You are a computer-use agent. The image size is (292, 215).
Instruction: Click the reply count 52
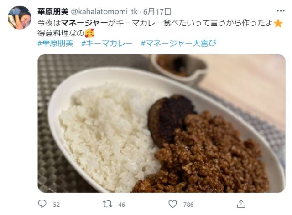tap(57, 205)
